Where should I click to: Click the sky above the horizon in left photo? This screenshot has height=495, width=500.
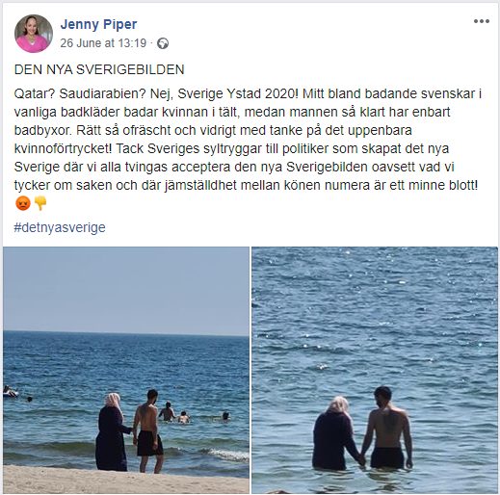(126, 289)
